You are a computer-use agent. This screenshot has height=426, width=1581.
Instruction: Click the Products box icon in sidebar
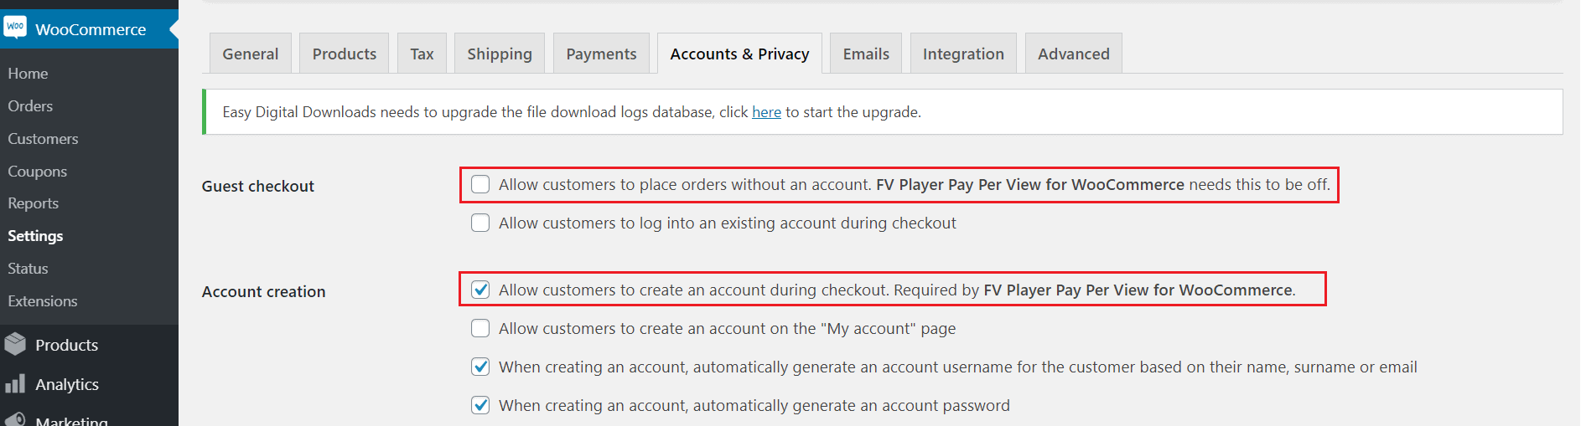(15, 344)
